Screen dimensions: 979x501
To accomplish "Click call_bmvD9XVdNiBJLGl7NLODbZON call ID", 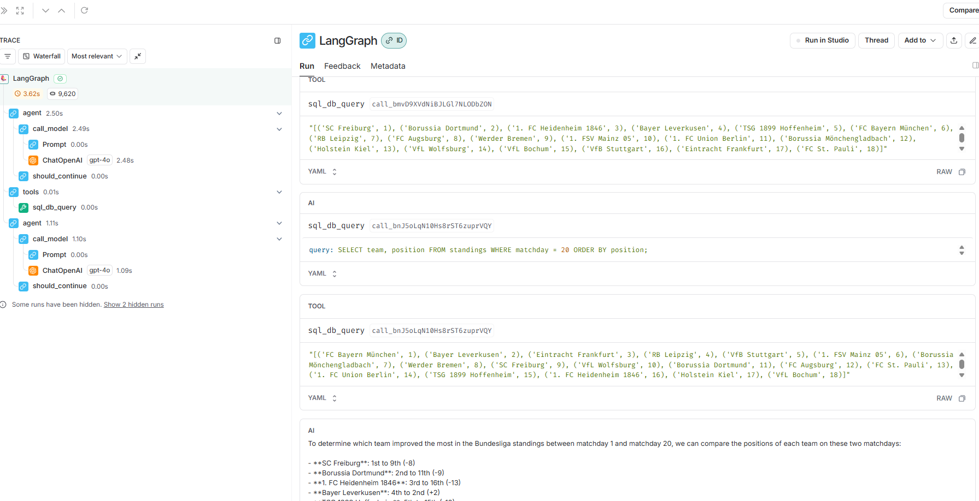I will [x=432, y=104].
